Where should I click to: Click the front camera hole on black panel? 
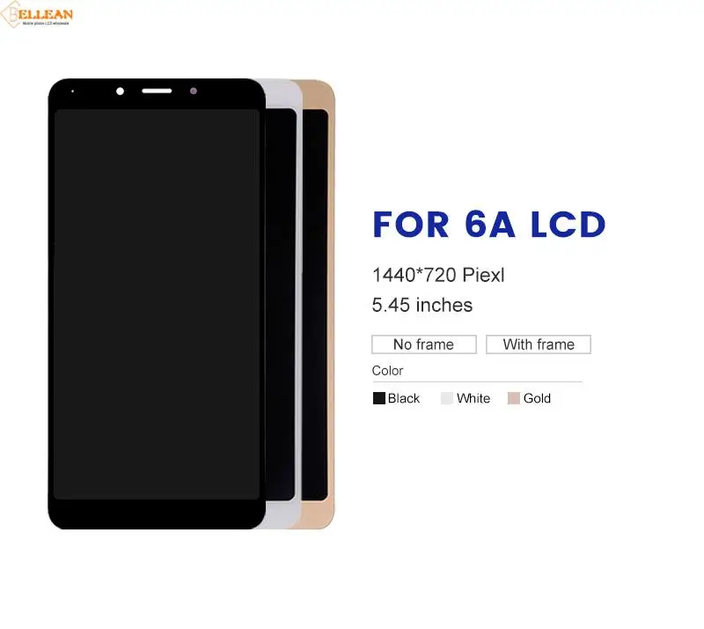pyautogui.click(x=120, y=92)
